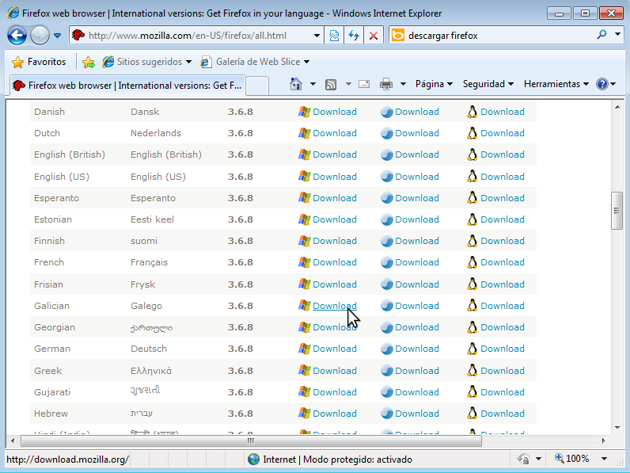Click the red Stop loading icon
Image resolution: width=630 pixels, height=473 pixels.
374,36
